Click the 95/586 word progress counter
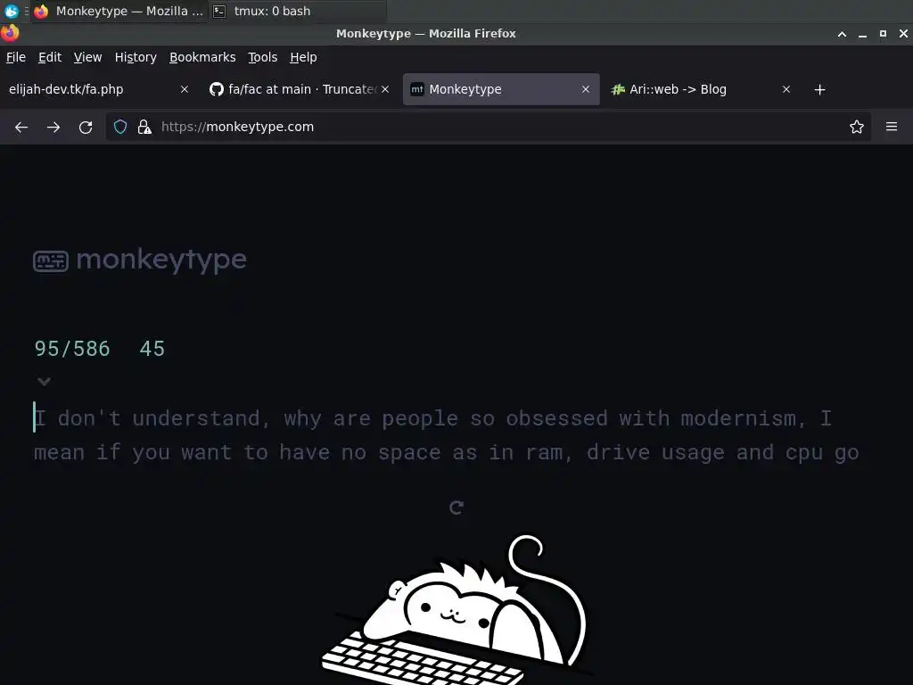Viewport: 913px width, 685px height. click(x=72, y=349)
